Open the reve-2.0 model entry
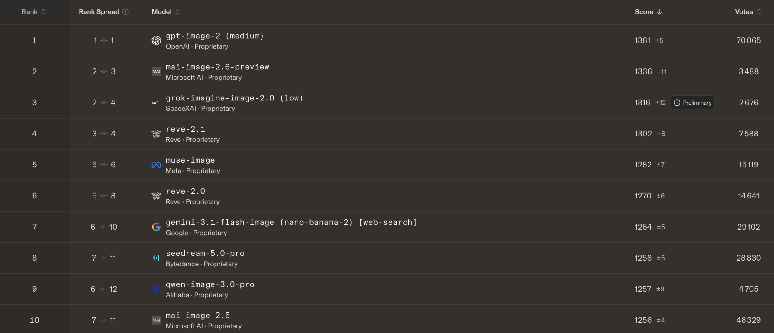 (185, 191)
